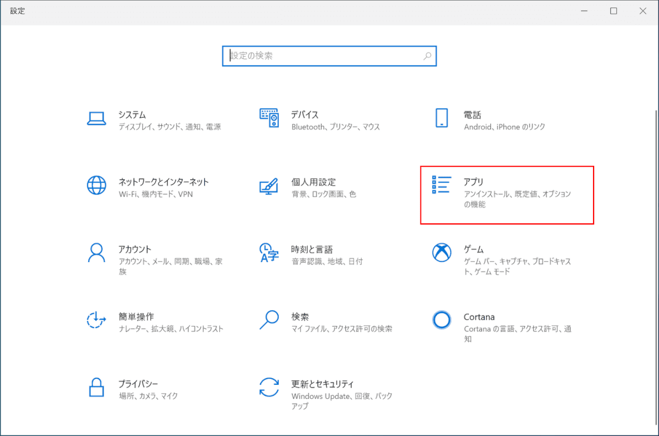Viewport: 659px width, 436px height.
Task: Click the ネットワークとインターネット globe icon
Action: (x=96, y=185)
